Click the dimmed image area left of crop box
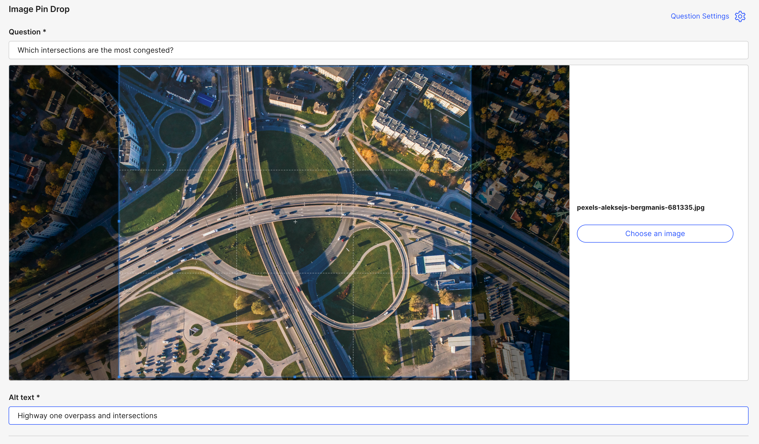This screenshot has width=759, height=444. coord(63,223)
